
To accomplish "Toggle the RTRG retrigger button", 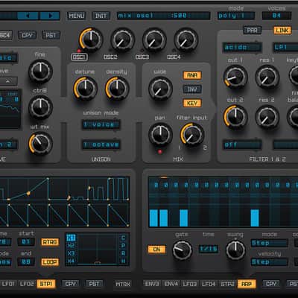I will pyautogui.click(x=50, y=242).
